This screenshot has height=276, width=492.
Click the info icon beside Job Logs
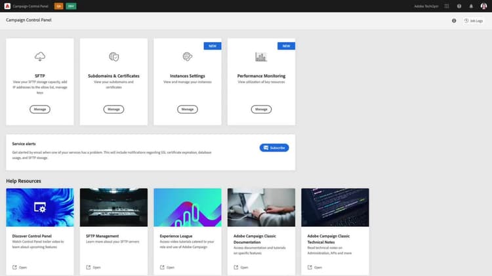[x=454, y=21]
